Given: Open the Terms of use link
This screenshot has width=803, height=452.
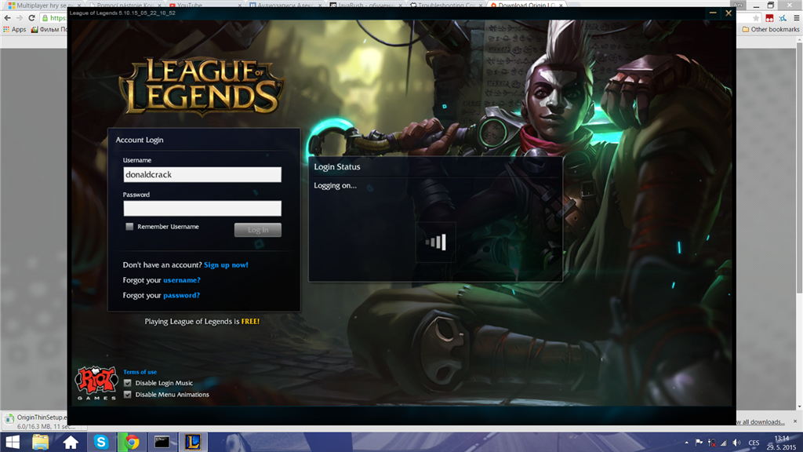Looking at the screenshot, I should pyautogui.click(x=140, y=372).
